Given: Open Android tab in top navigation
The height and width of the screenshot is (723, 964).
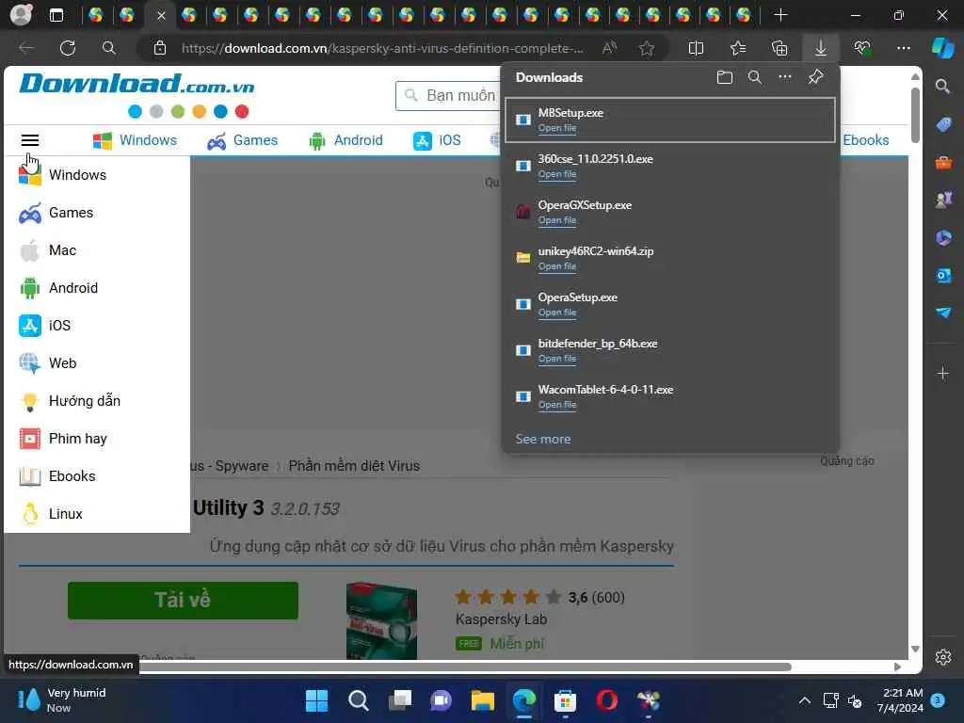Looking at the screenshot, I should 346,140.
